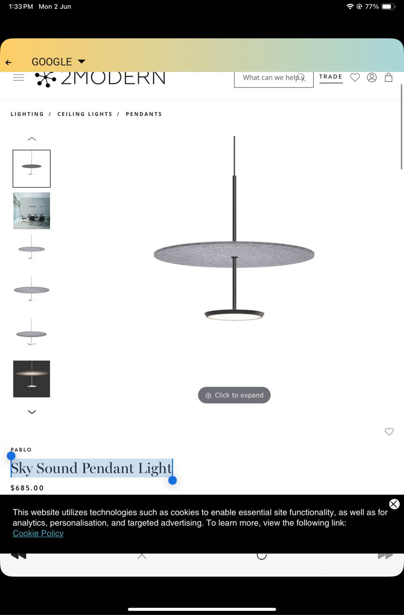Open the hamburger navigation menu
The image size is (404, 615).
[x=18, y=77]
